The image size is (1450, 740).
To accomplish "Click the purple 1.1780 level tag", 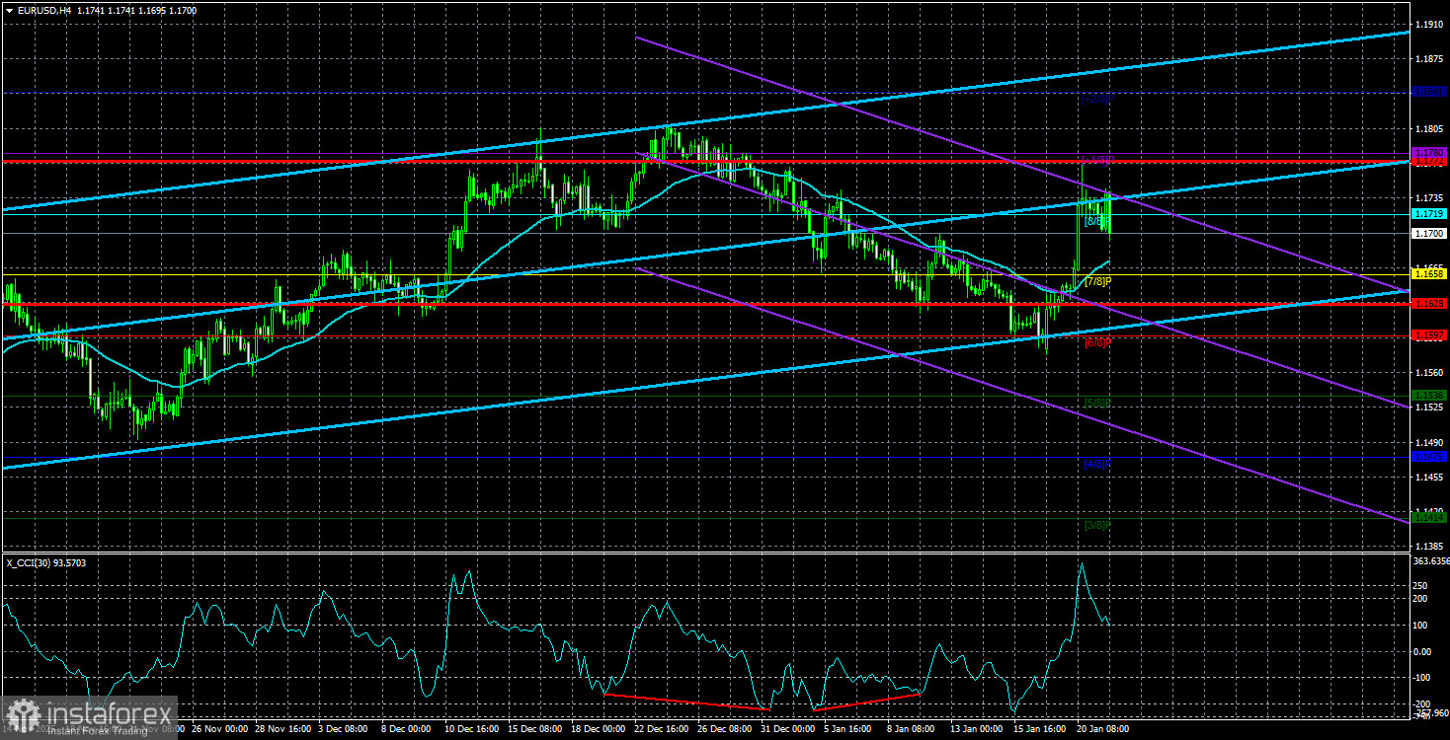I will 1428,153.
